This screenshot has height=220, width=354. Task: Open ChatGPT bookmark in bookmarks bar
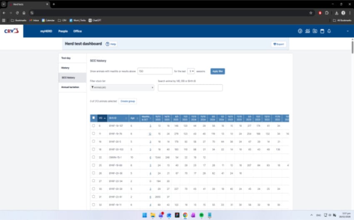(x=95, y=20)
